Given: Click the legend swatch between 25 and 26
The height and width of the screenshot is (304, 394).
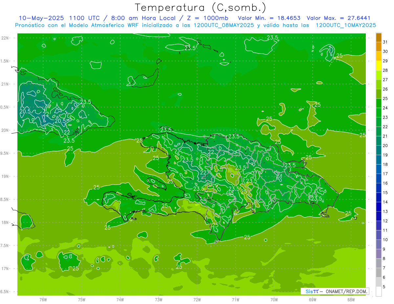Looking at the screenshot, I should click(379, 94).
